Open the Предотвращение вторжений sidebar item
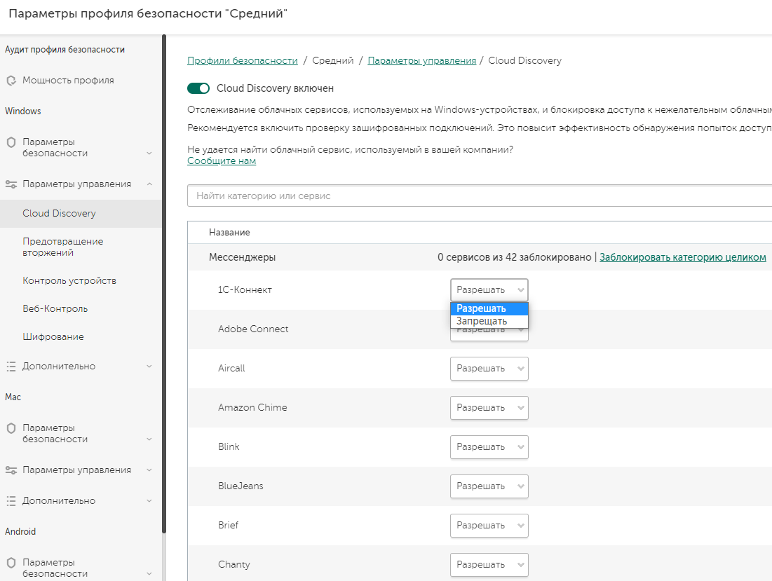The image size is (772, 581). 63,247
